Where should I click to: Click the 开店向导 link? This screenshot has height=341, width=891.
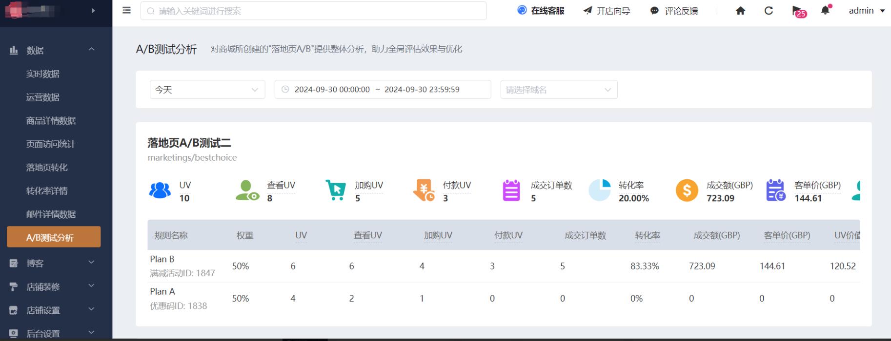tap(607, 11)
